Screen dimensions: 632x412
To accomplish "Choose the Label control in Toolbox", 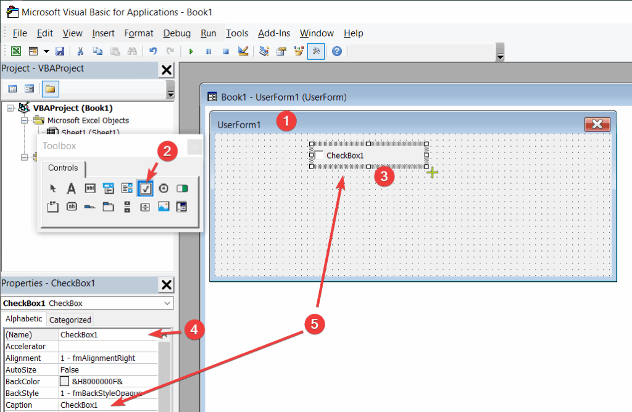I will [x=72, y=188].
